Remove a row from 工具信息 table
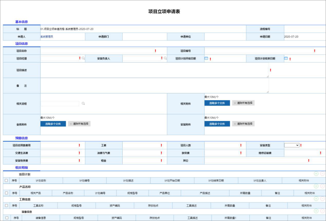 [x=322, y=199]
